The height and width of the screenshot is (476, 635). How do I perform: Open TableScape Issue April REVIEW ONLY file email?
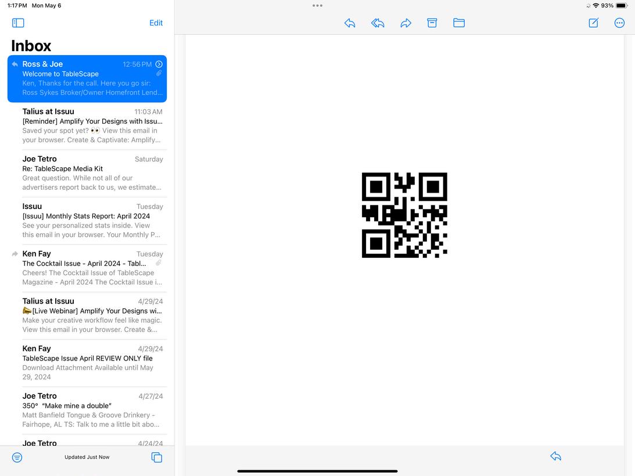click(x=87, y=363)
